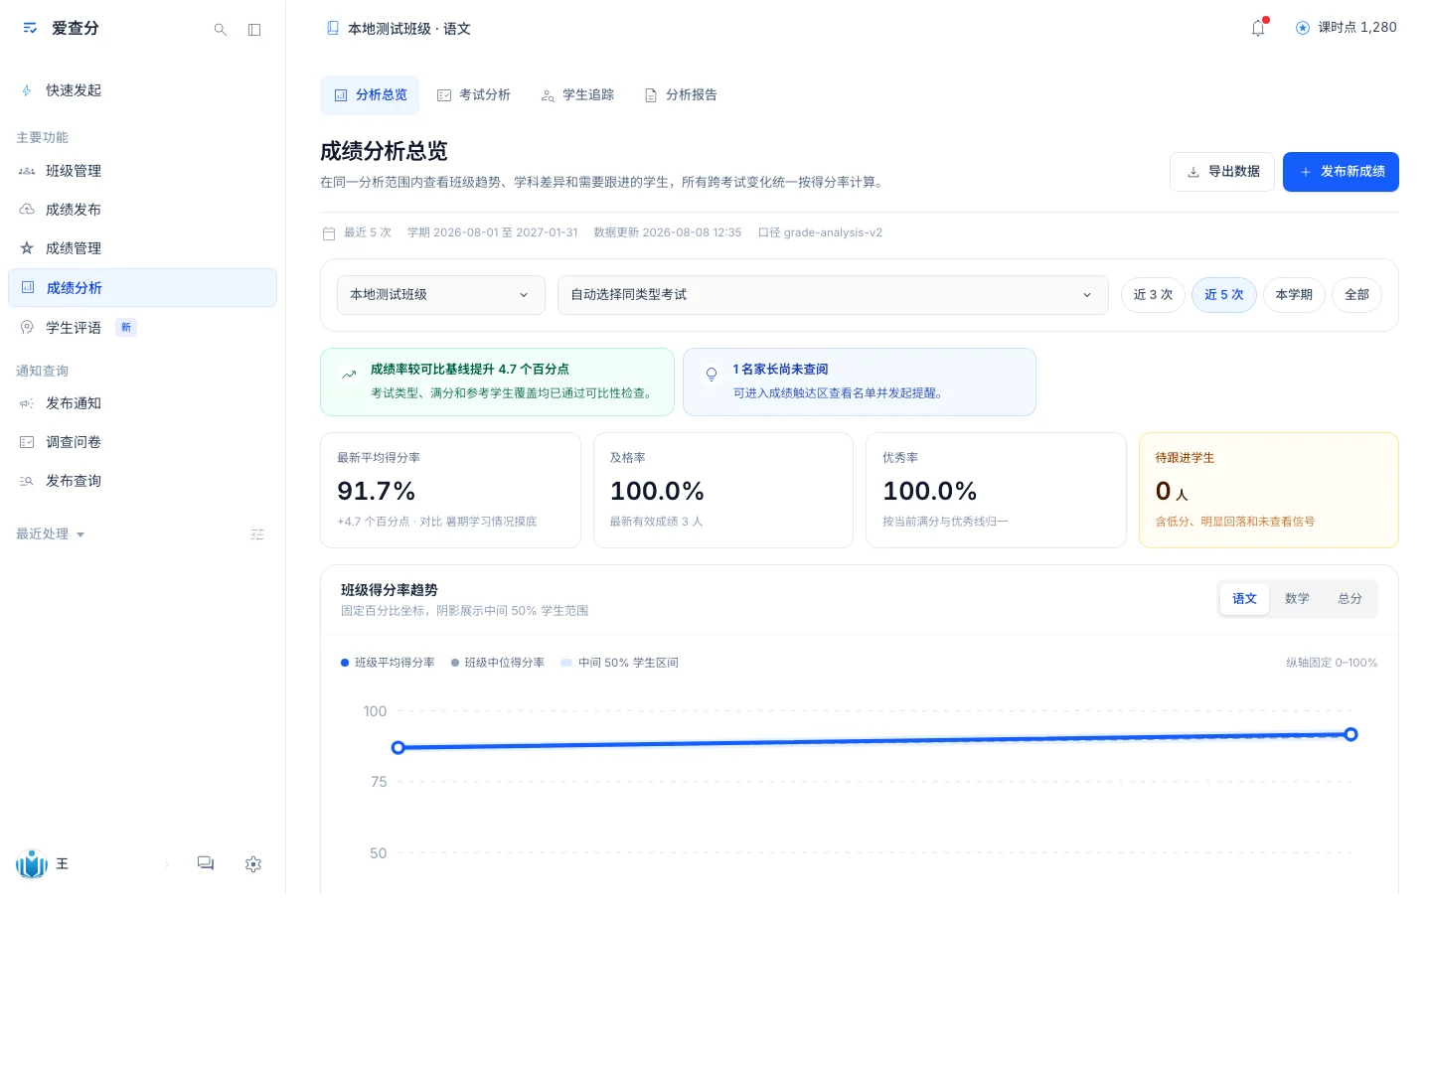Open the chat messages icon at bottom
The image size is (1431, 1065).
[x=206, y=863]
